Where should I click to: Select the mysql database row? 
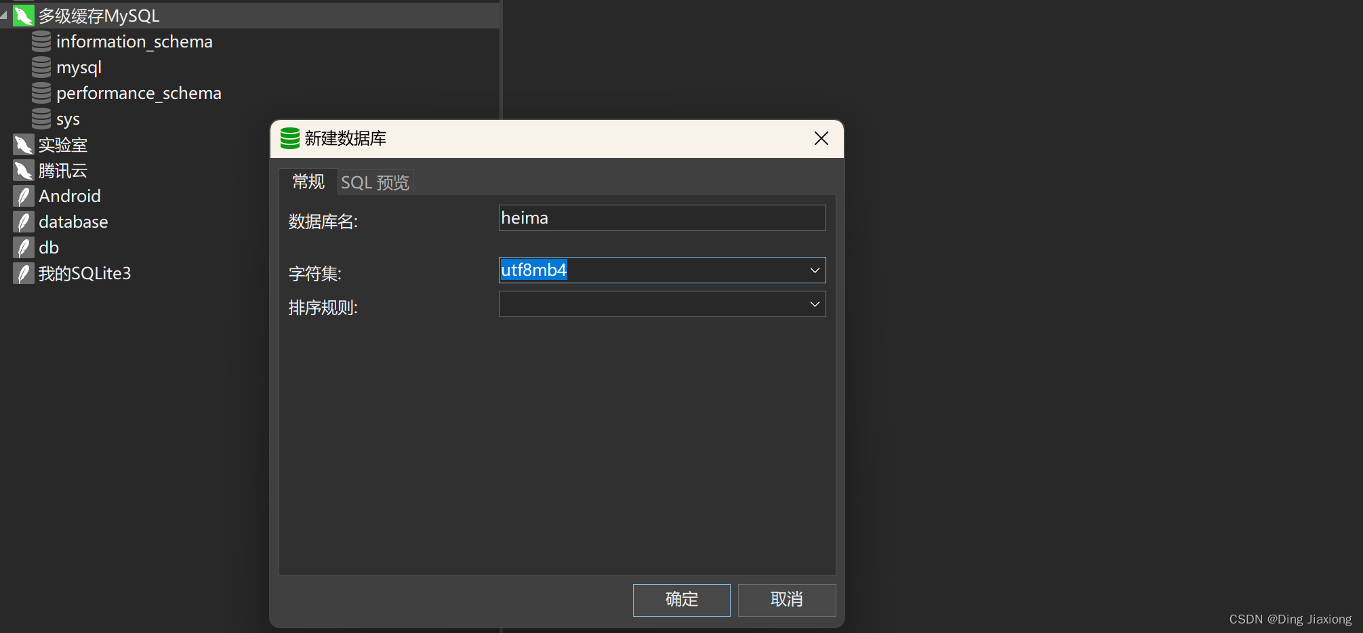pos(79,67)
